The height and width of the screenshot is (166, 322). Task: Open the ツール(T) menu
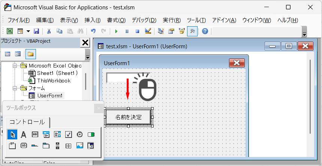(196, 20)
